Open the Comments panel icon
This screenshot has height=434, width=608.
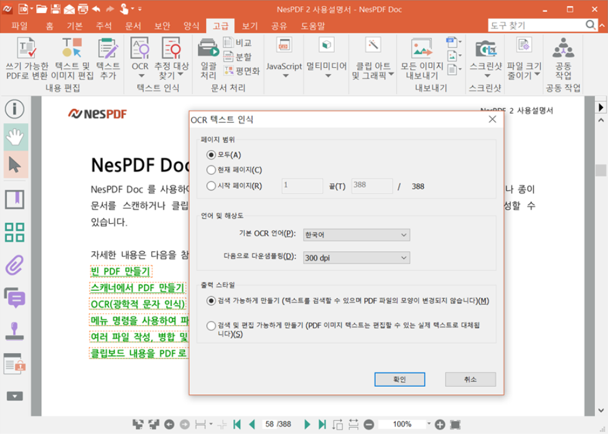point(15,298)
